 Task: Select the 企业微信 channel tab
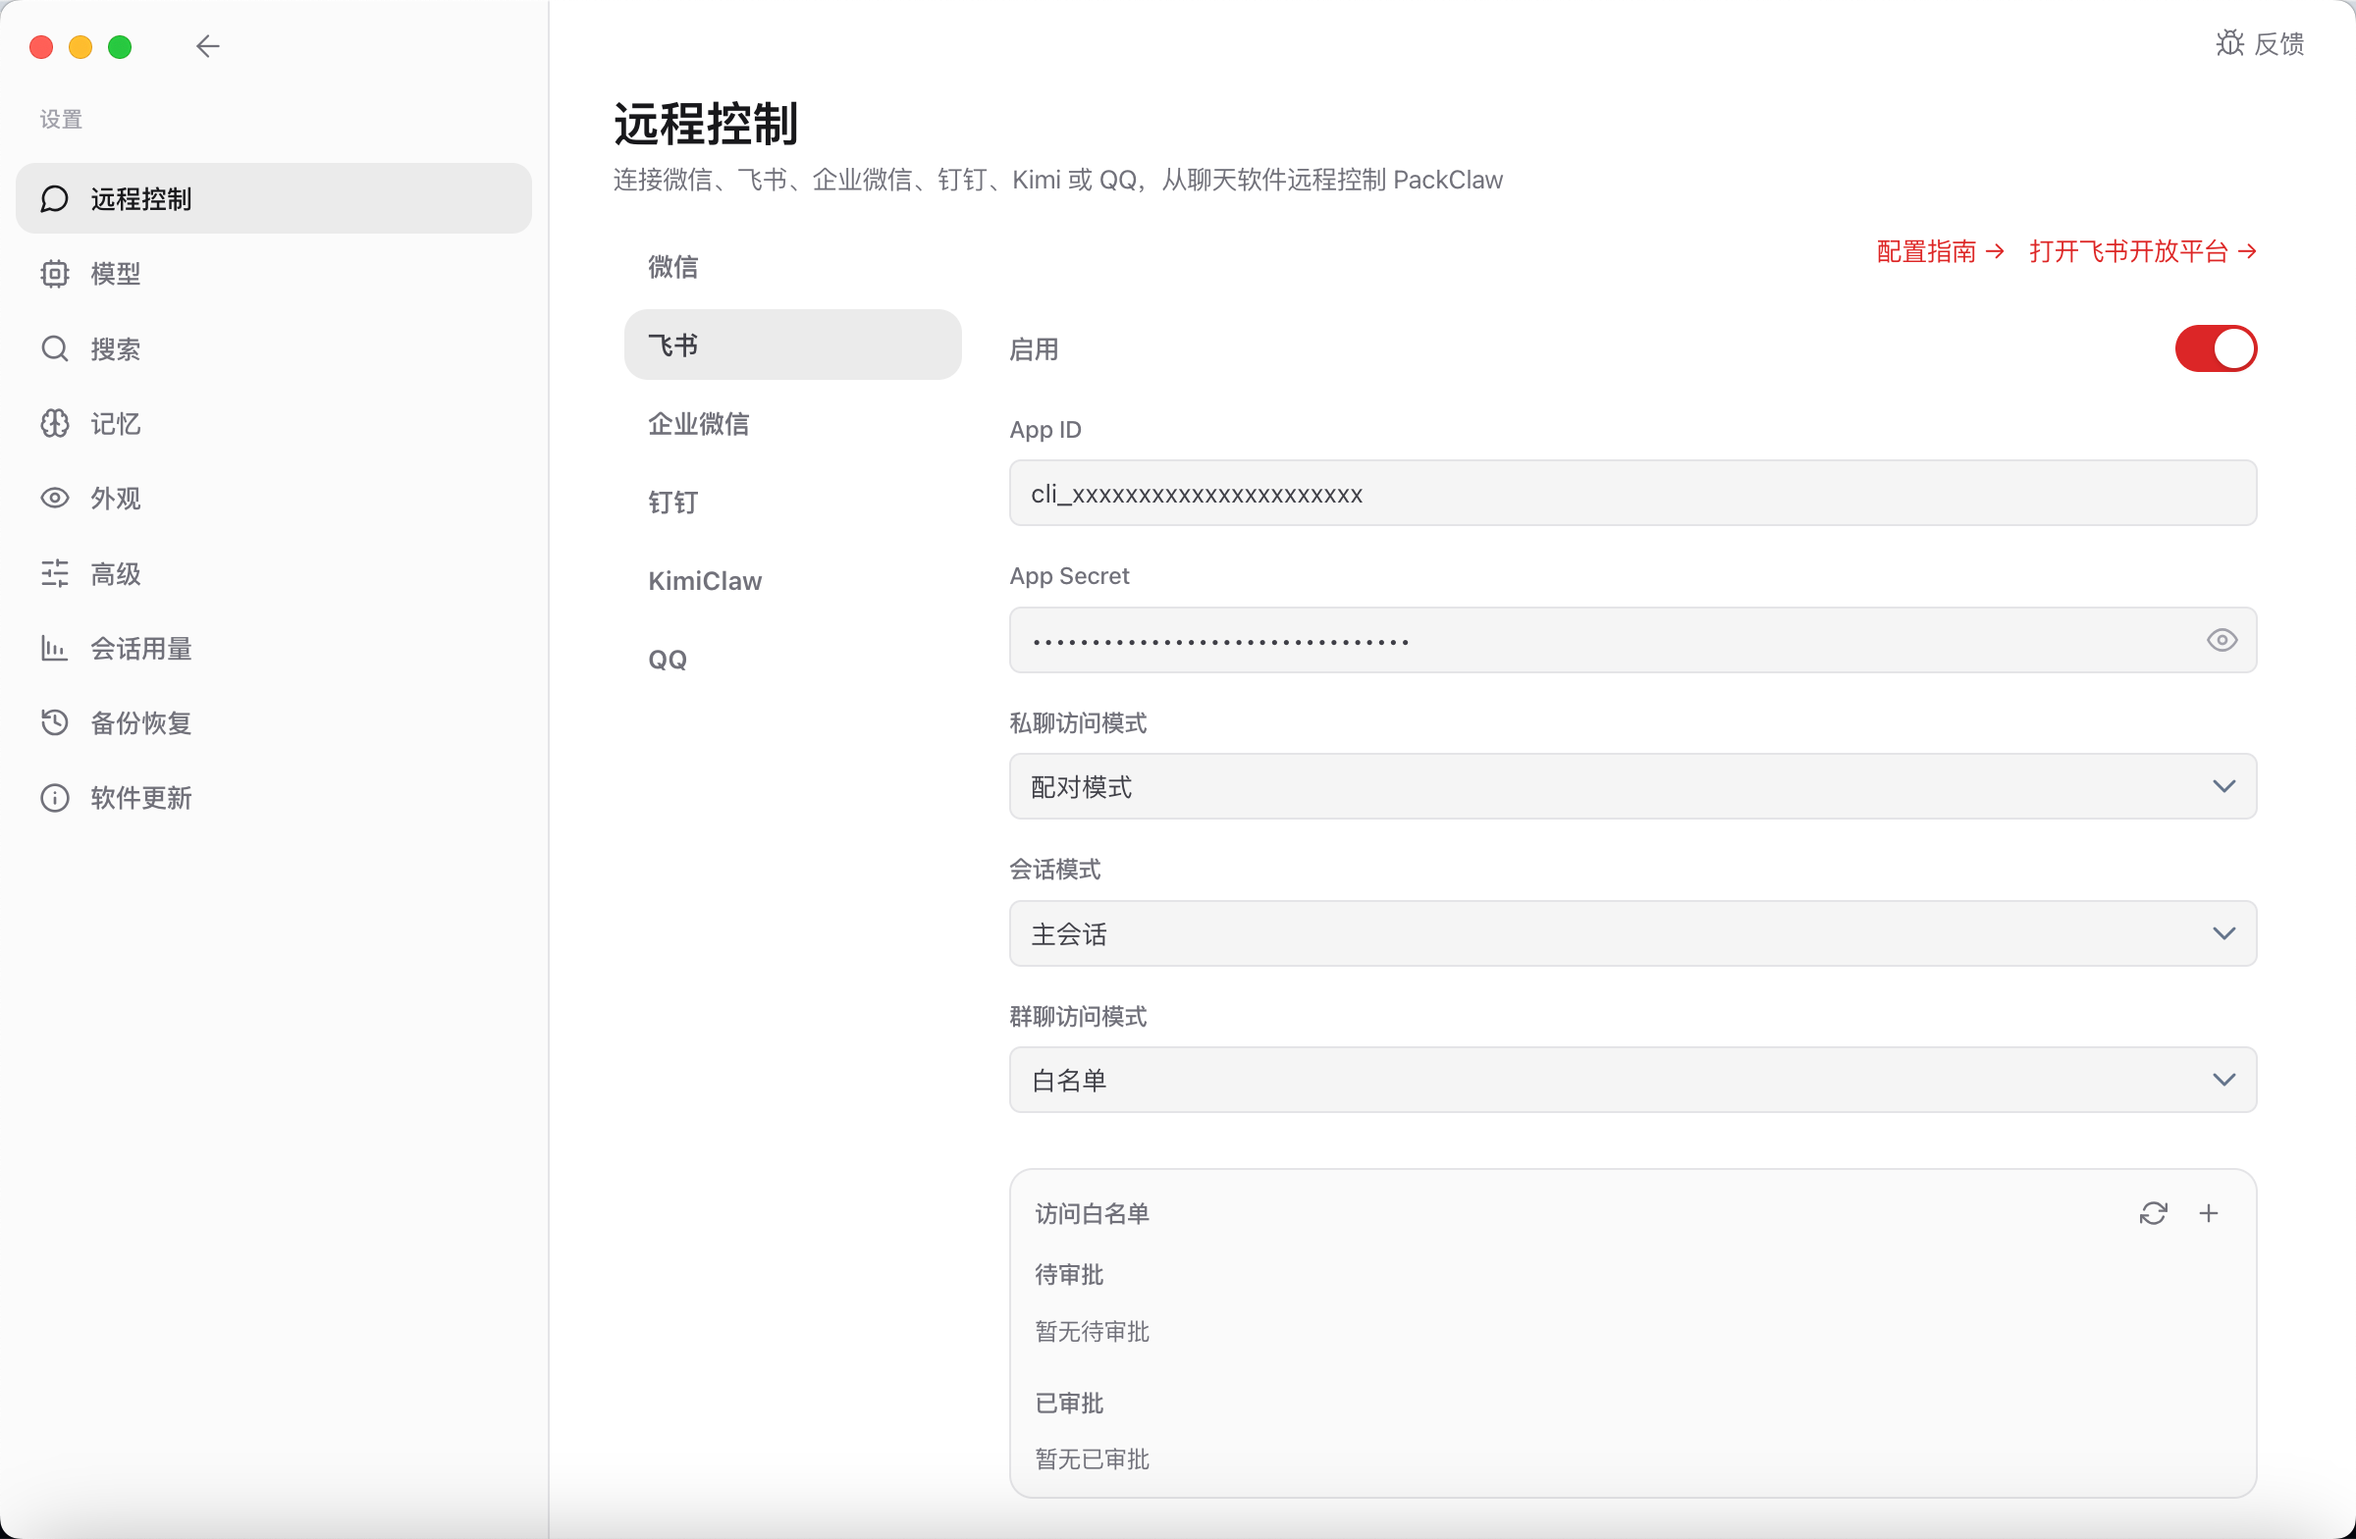point(792,424)
